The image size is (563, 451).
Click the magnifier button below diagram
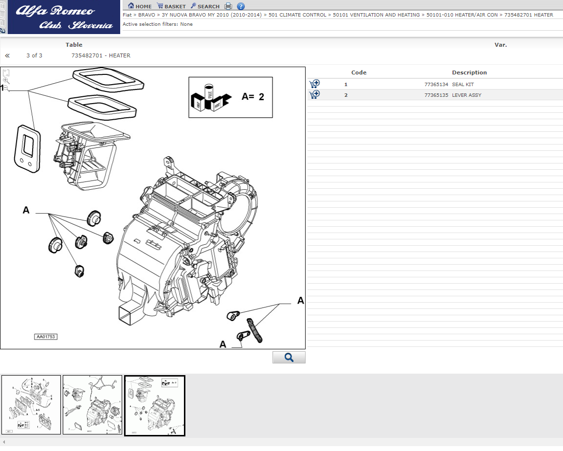tap(289, 357)
